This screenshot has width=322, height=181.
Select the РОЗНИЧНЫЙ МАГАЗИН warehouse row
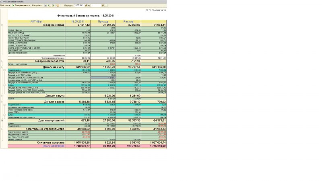pos(87,38)
